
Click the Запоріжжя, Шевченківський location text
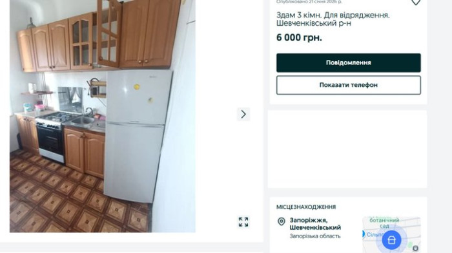[x=315, y=223]
